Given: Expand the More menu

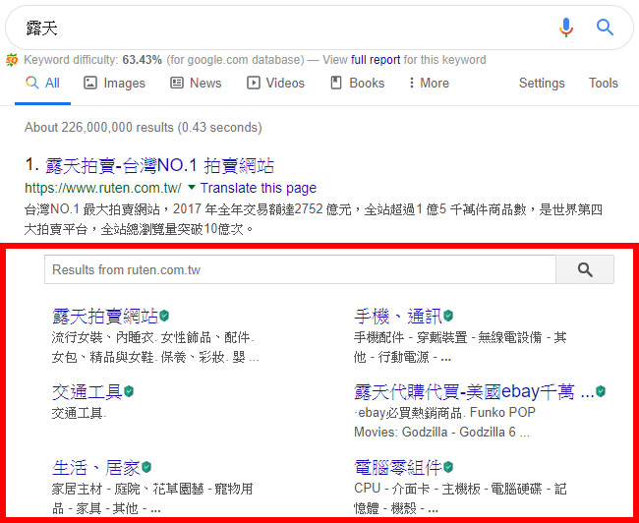Looking at the screenshot, I should [x=429, y=83].
